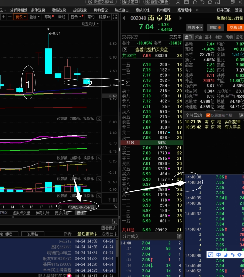Sort by 发表日 column
Screen dimensions: 244x277
coord(109,234)
